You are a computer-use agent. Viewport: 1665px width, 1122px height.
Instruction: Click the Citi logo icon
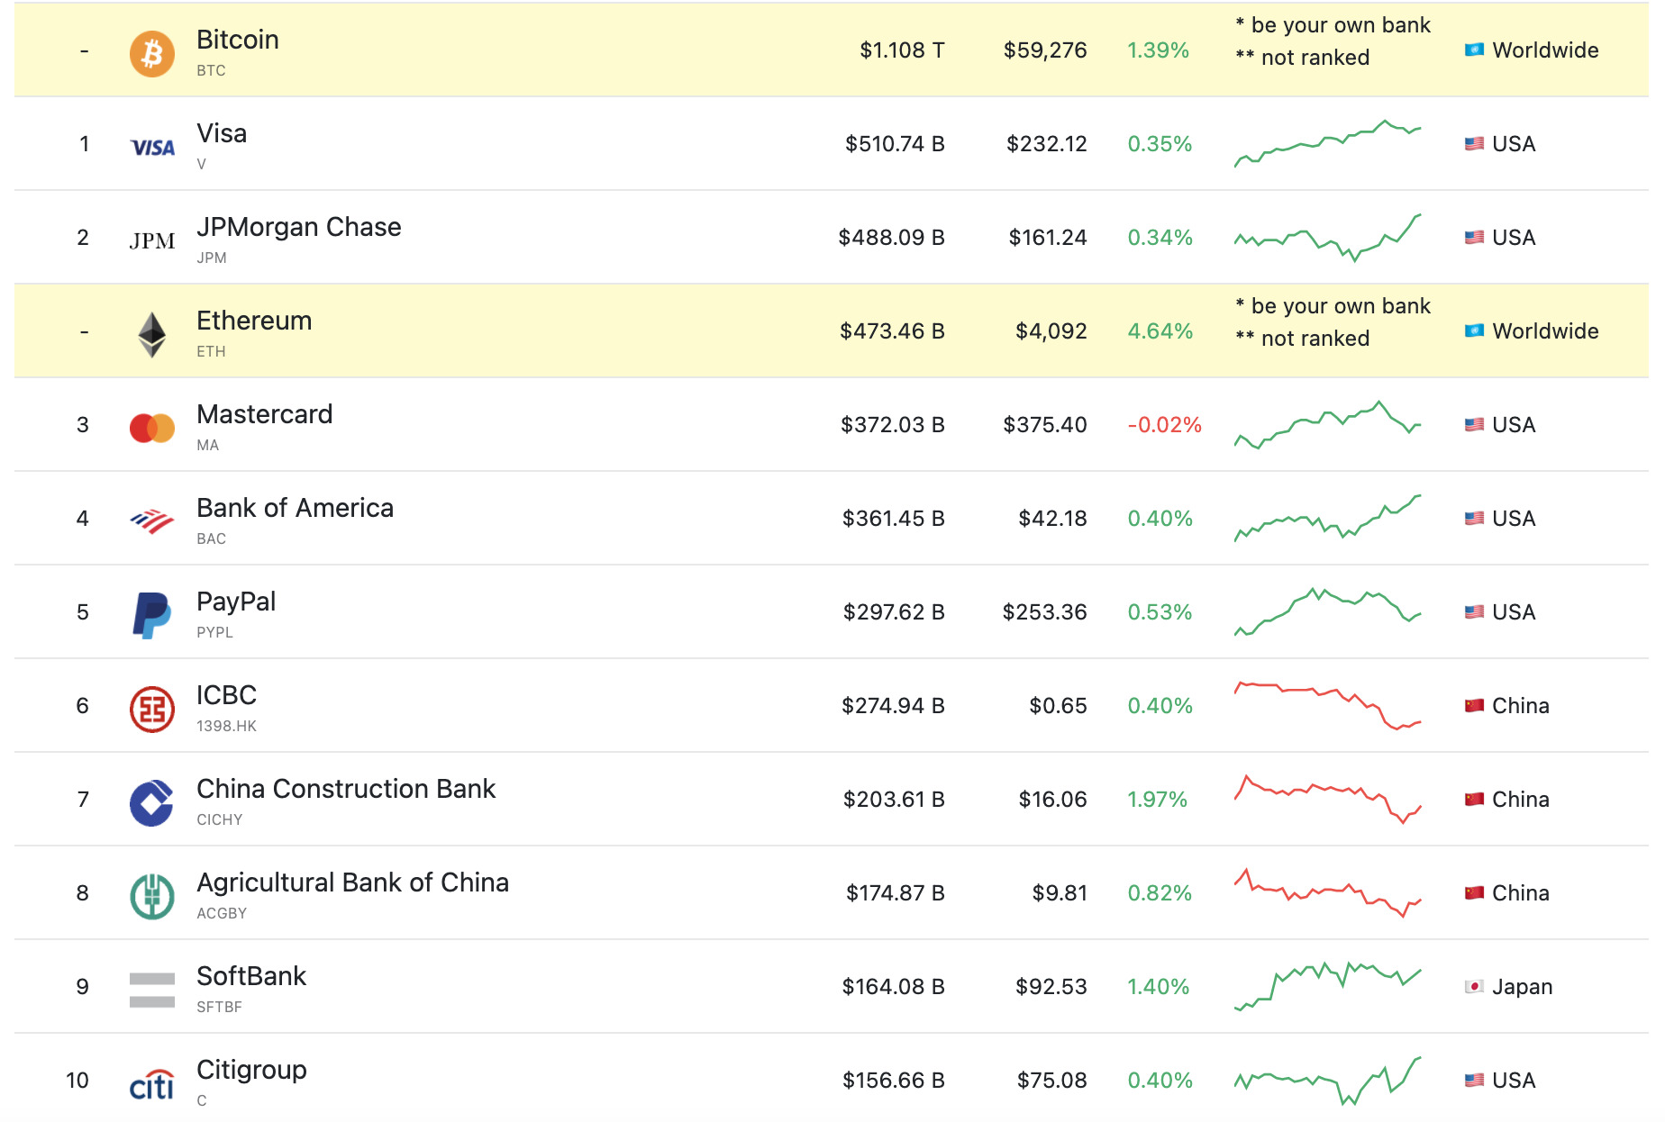click(x=152, y=1085)
